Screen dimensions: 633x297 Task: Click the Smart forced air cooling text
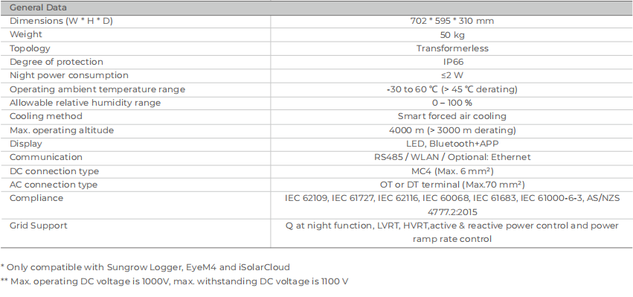[x=452, y=117]
